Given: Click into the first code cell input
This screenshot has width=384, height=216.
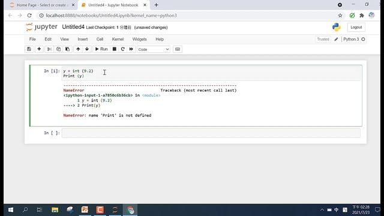Looking at the screenshot, I should [x=211, y=73].
